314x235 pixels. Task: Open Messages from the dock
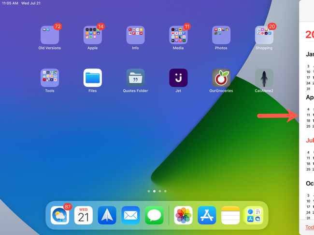point(154,215)
